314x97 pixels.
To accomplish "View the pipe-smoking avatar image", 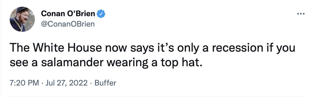I will (x=23, y=19).
